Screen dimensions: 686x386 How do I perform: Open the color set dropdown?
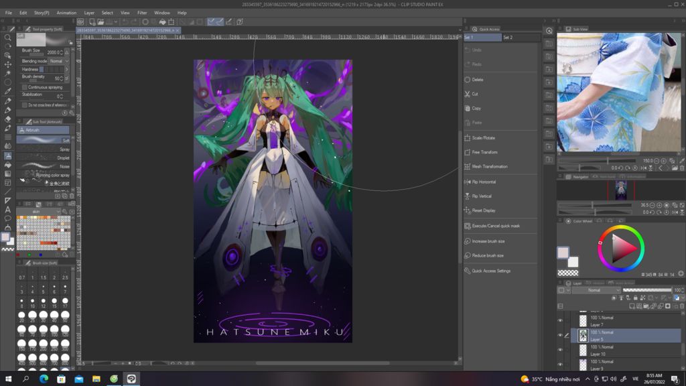(x=40, y=211)
